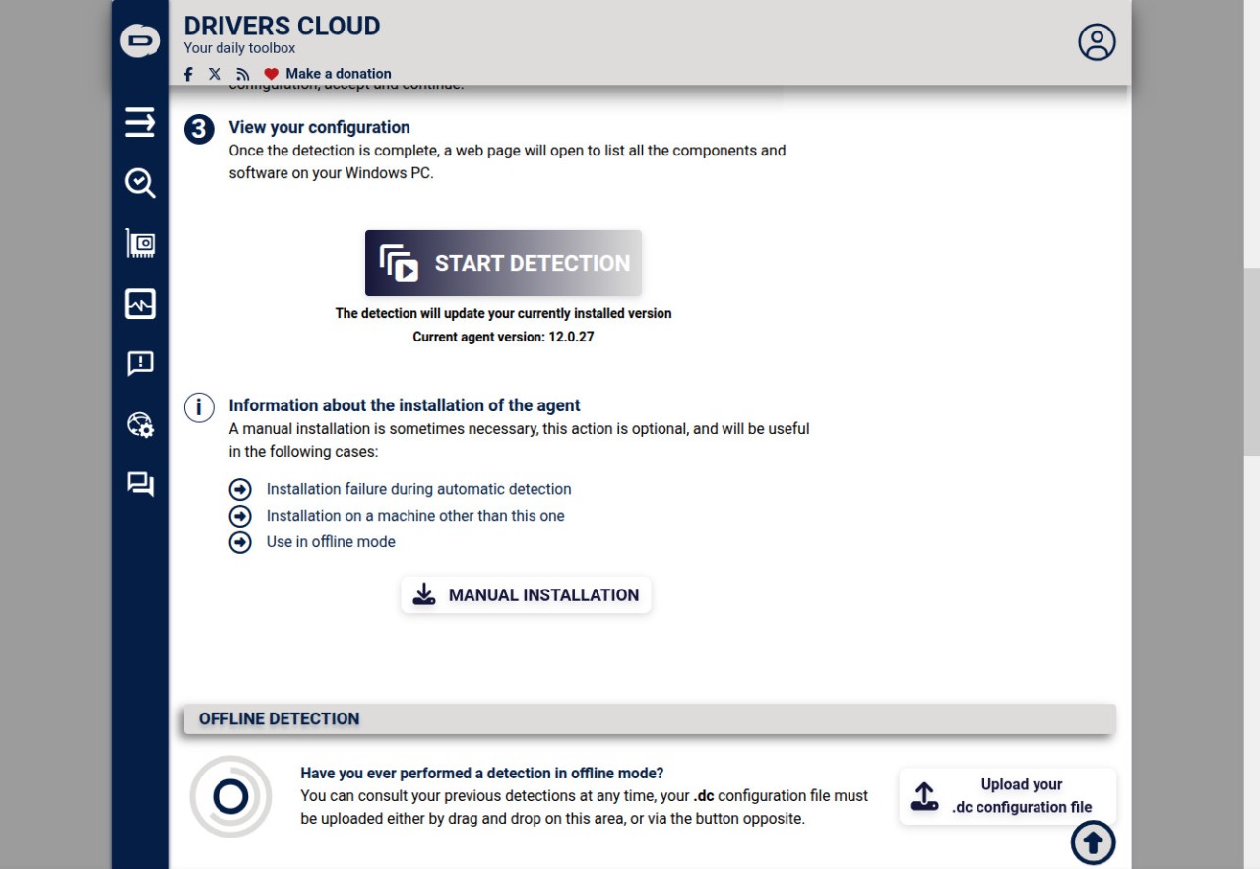Screen dimensions: 1260x869
Task: Open the user account profile icon
Action: click(x=1097, y=42)
